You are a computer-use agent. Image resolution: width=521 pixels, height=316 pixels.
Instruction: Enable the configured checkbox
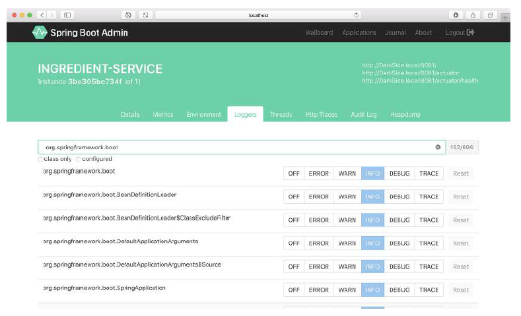coord(79,160)
